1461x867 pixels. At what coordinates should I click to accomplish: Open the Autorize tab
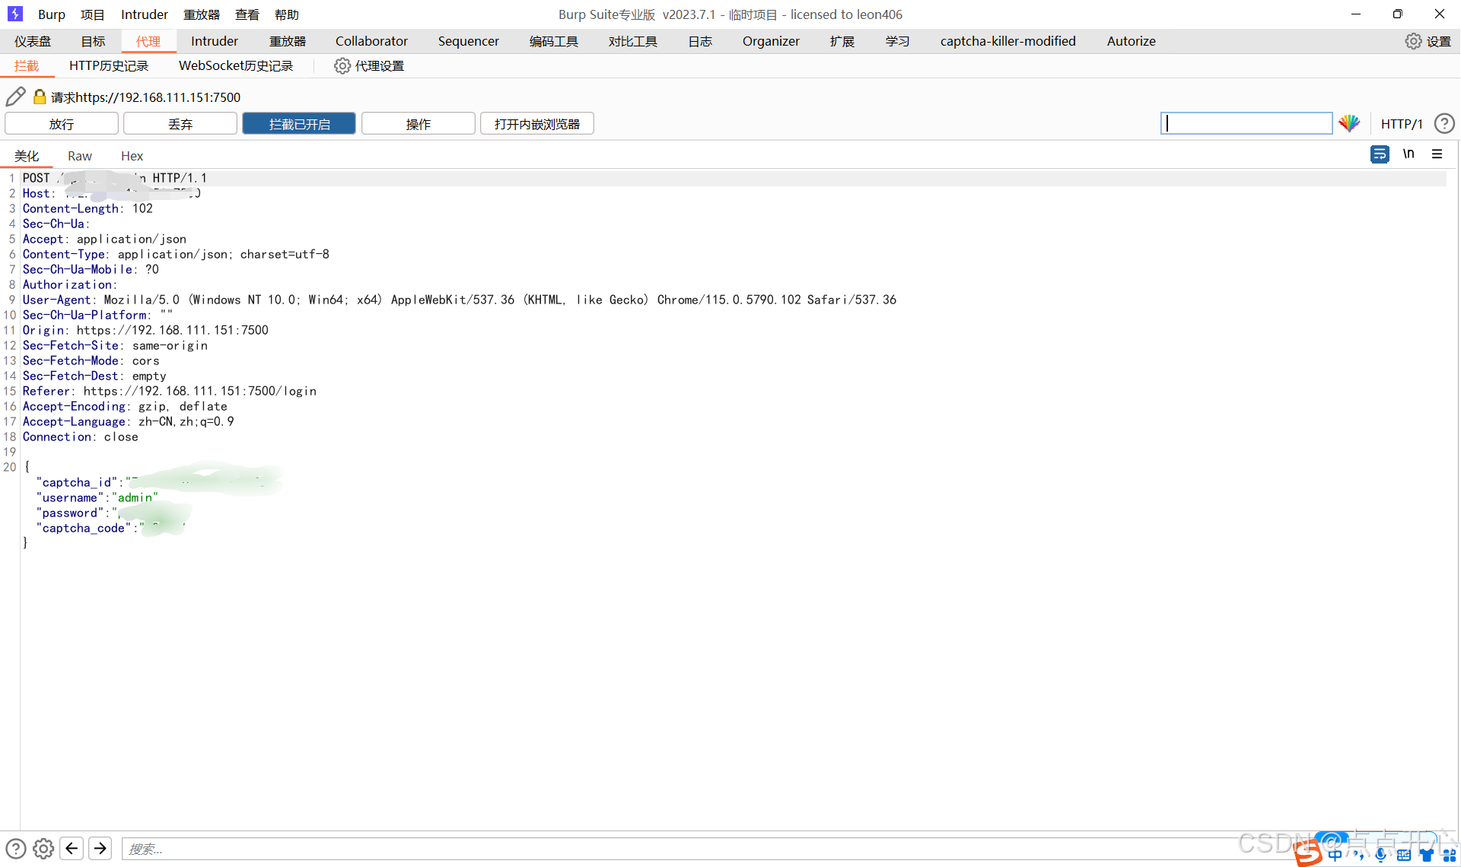tap(1132, 41)
